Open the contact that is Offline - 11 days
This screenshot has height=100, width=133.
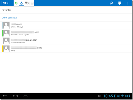[x=66, y=25]
